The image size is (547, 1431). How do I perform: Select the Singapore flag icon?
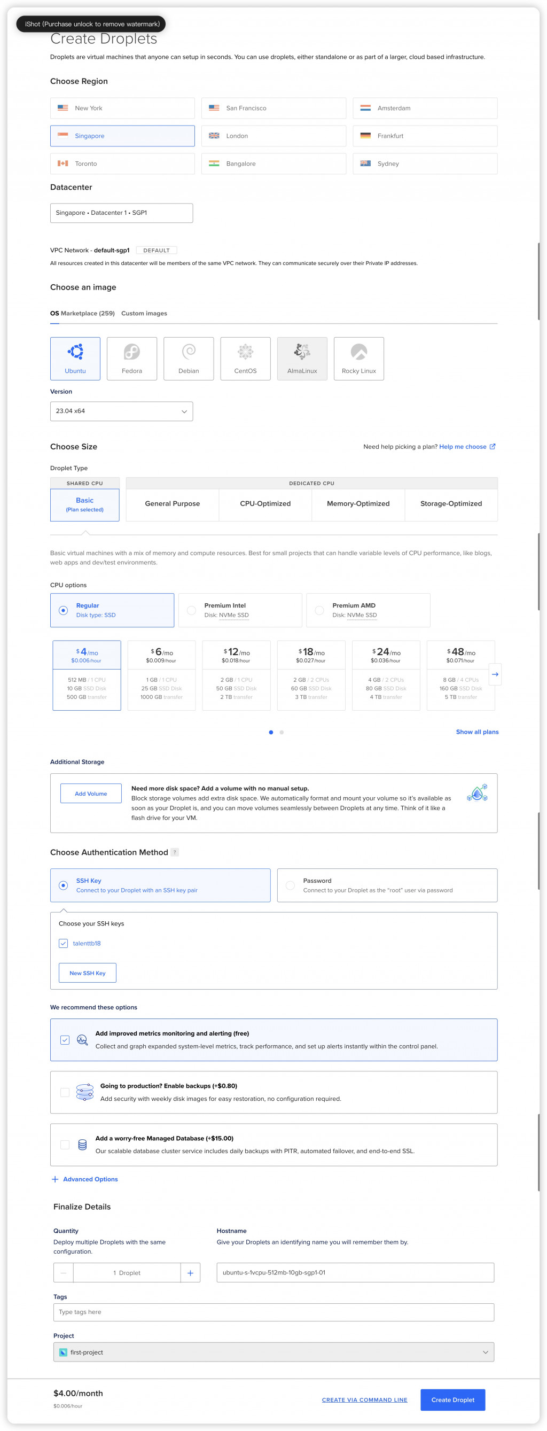point(62,136)
